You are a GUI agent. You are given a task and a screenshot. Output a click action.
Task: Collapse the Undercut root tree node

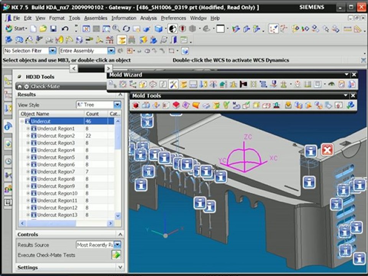(22, 122)
